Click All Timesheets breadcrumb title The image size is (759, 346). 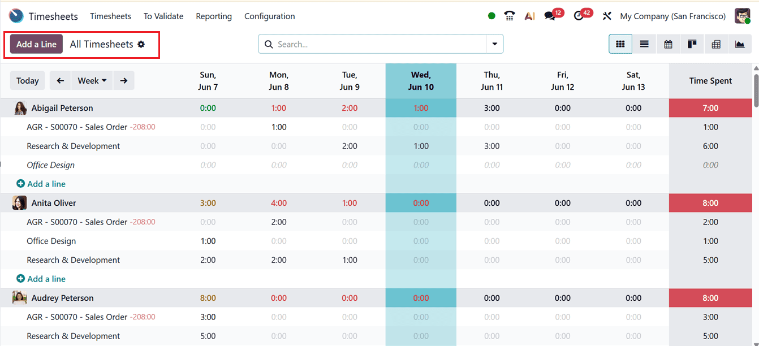pyautogui.click(x=102, y=44)
